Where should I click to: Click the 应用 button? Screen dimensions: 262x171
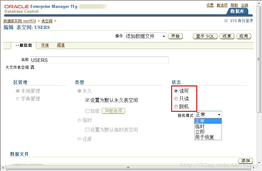(x=244, y=36)
